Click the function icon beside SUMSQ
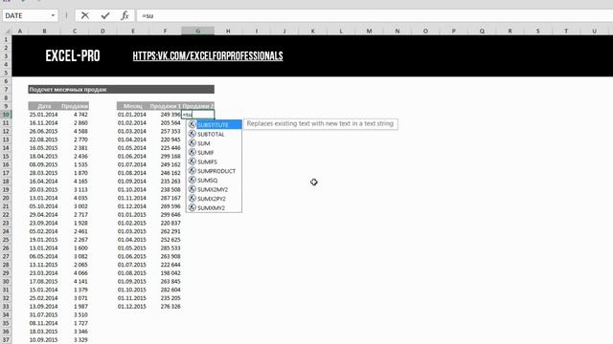 pos(192,180)
